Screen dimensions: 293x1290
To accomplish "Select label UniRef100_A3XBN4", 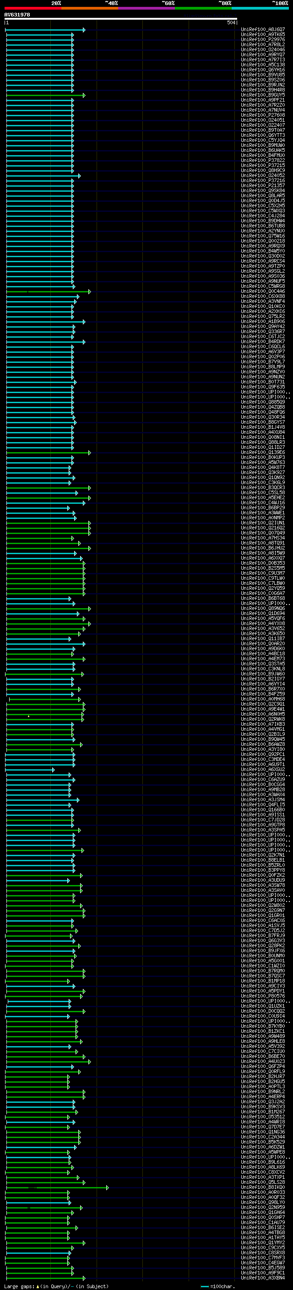I will (263, 1279).
